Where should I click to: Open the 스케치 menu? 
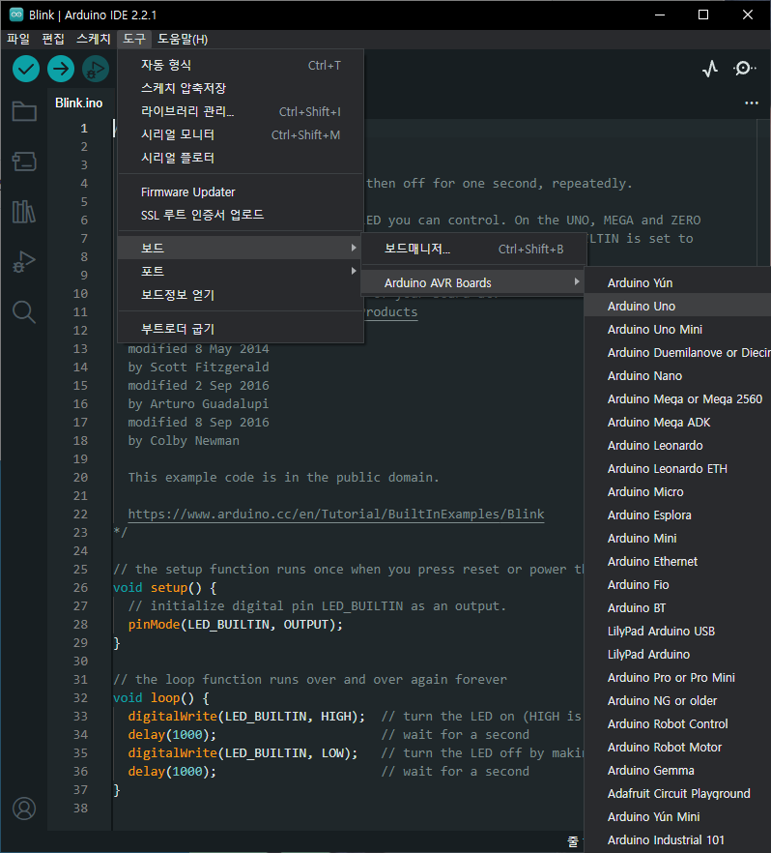click(x=94, y=39)
